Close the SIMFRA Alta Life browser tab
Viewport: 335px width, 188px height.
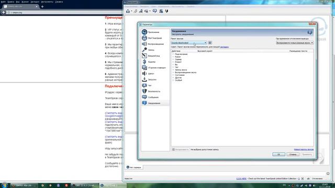tap(37, 7)
